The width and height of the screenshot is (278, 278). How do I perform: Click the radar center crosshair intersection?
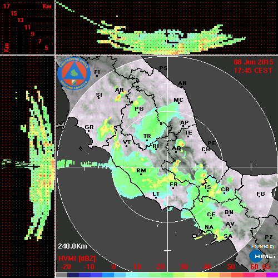168,167
